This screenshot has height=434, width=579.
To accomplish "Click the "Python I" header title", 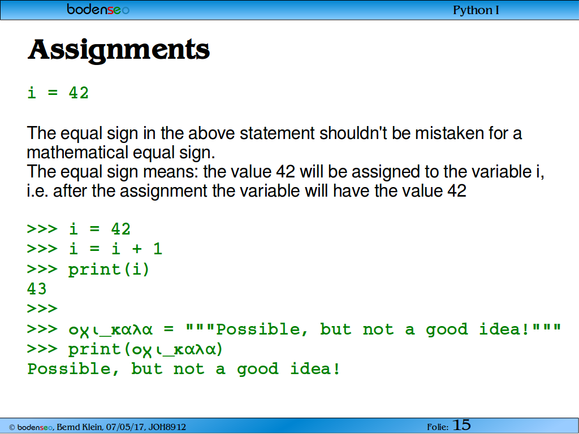I will click(x=476, y=10).
